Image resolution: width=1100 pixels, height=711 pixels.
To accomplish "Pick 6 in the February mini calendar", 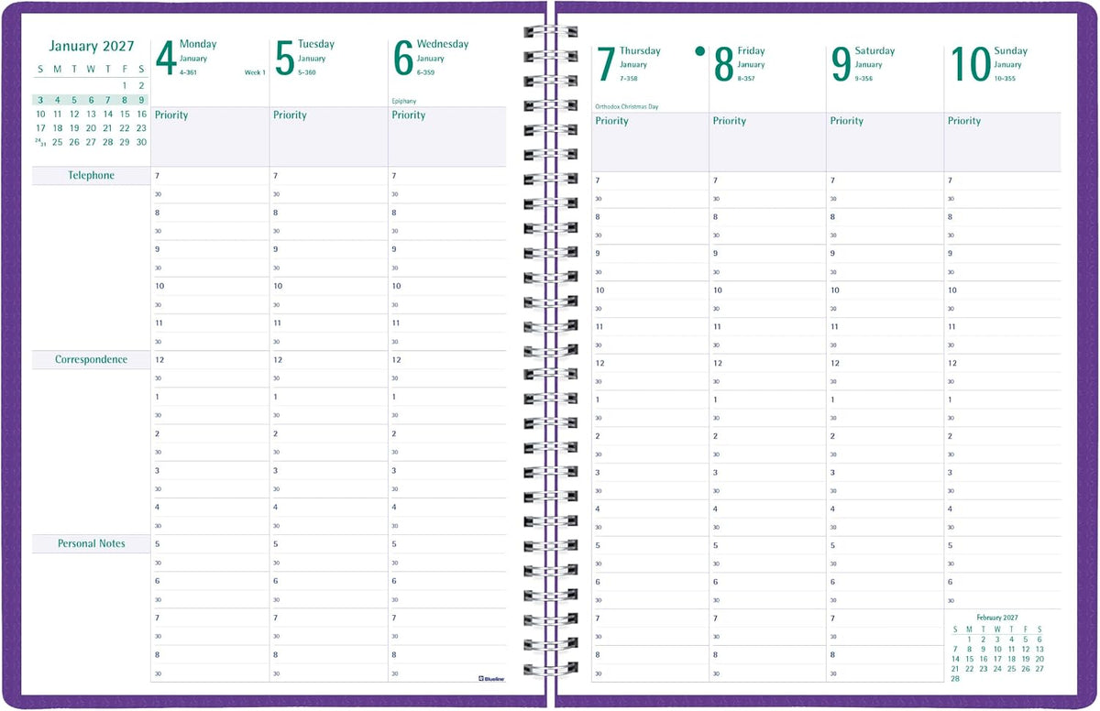I will click(x=1039, y=640).
